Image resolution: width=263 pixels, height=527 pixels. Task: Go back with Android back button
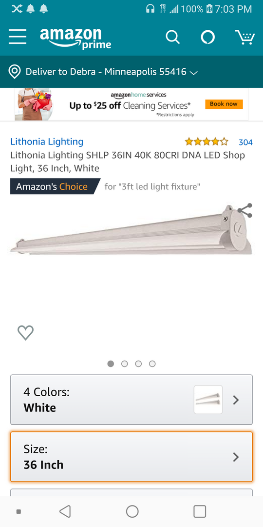click(65, 511)
